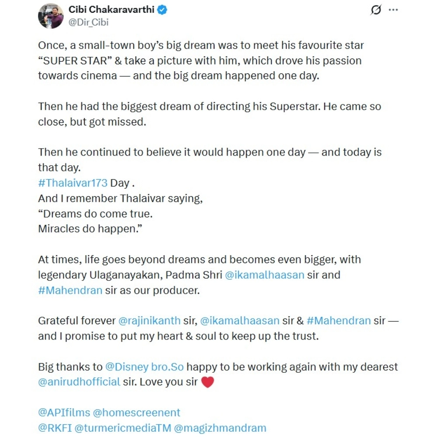Screen dimensions: 437x437
Task: Open the @Dir_Cibi handle link
Action: tap(89, 21)
